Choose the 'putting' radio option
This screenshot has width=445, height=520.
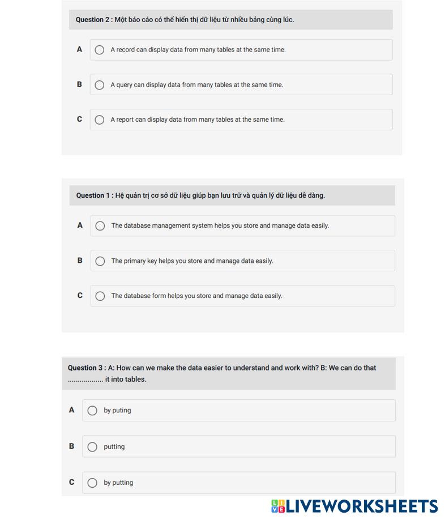click(92, 447)
